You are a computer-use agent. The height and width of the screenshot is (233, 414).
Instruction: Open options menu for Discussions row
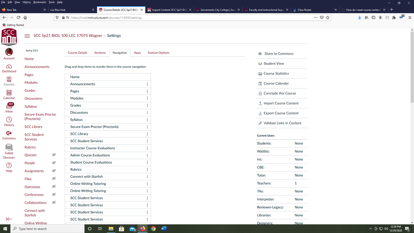coord(148,112)
